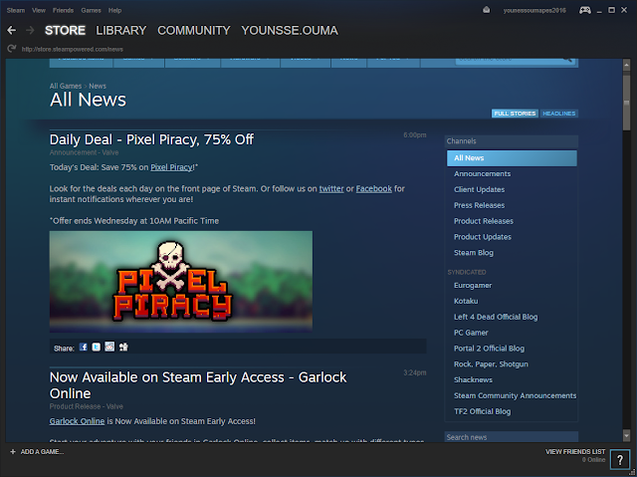Switch to the COMMUNITY tab

(x=194, y=31)
